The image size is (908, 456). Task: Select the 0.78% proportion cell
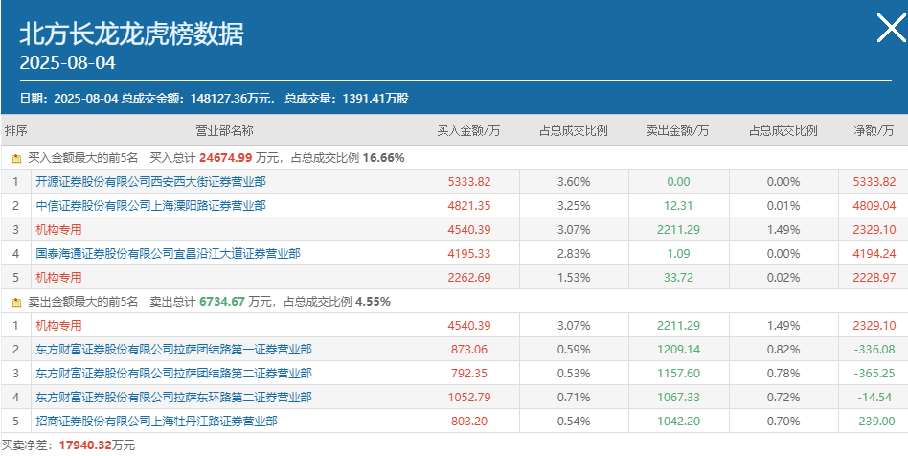point(783,374)
